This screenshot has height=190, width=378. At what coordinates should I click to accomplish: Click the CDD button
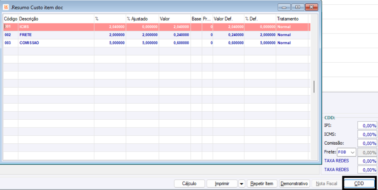tap(359, 184)
